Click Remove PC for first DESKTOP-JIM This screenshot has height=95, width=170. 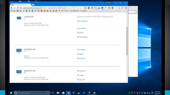pos(81,58)
